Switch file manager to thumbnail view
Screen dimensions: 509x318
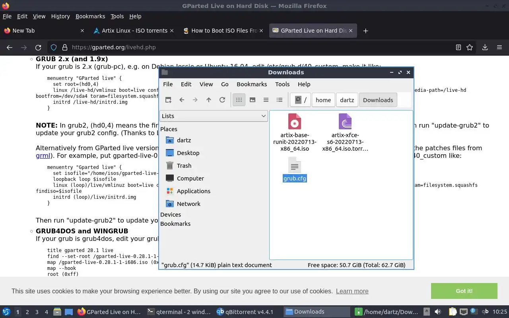tap(253, 100)
